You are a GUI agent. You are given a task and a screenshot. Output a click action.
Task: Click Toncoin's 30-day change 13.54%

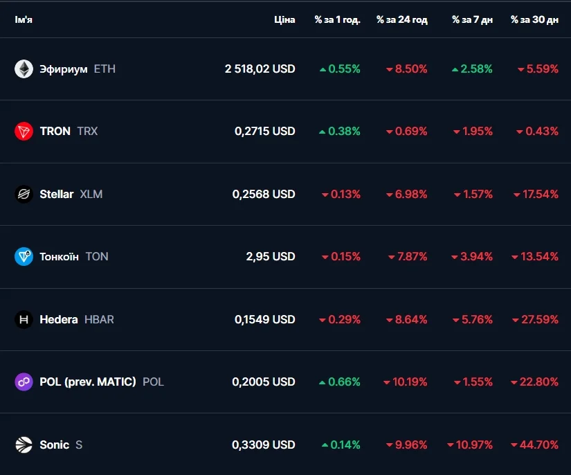pyautogui.click(x=535, y=256)
